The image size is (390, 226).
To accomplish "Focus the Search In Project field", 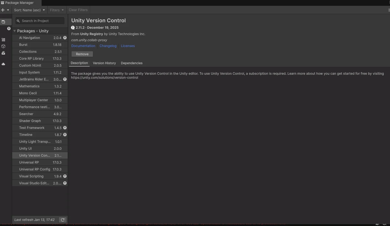I will 40,21.
